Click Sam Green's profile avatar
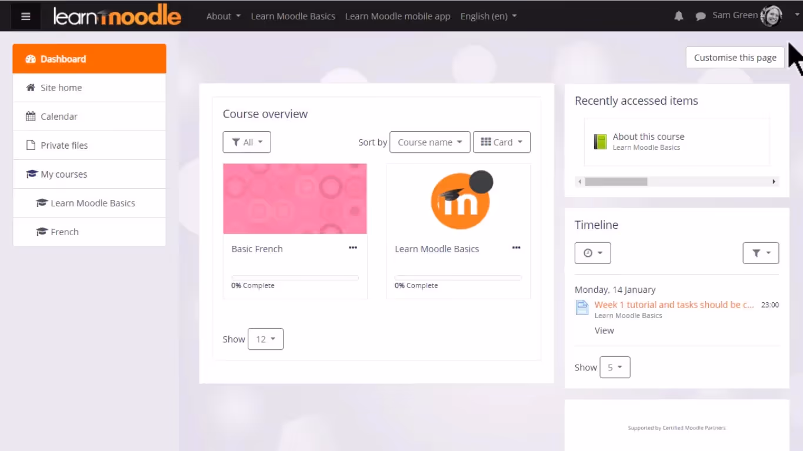 pos(771,16)
